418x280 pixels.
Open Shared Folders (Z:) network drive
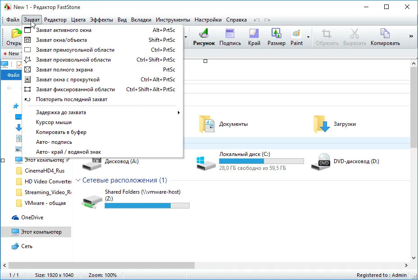point(135,200)
